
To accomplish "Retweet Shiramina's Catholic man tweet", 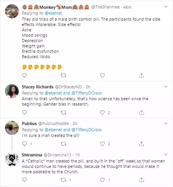I will click(63, 180).
